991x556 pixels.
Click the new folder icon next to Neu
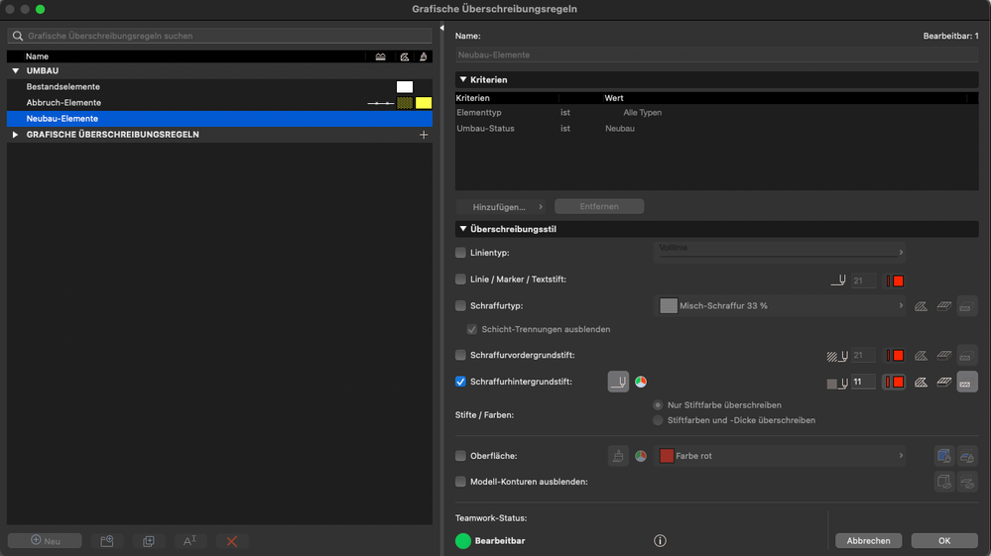click(x=107, y=541)
